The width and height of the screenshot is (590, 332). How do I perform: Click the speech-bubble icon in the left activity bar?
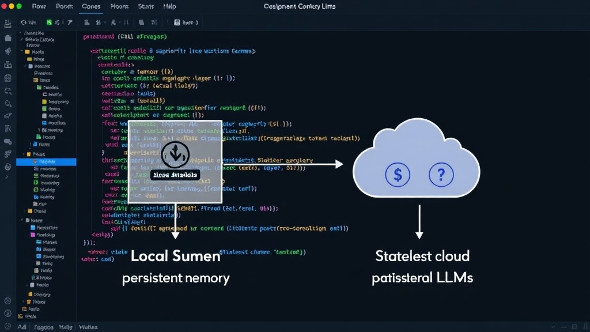(x=7, y=142)
